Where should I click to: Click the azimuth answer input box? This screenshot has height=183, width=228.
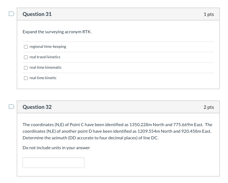[53, 163]
